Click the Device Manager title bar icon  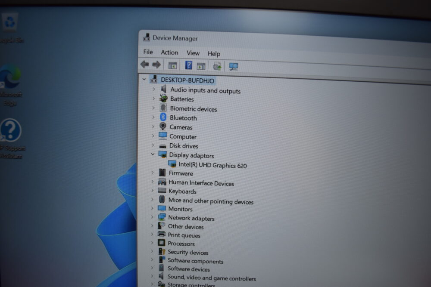(x=147, y=37)
